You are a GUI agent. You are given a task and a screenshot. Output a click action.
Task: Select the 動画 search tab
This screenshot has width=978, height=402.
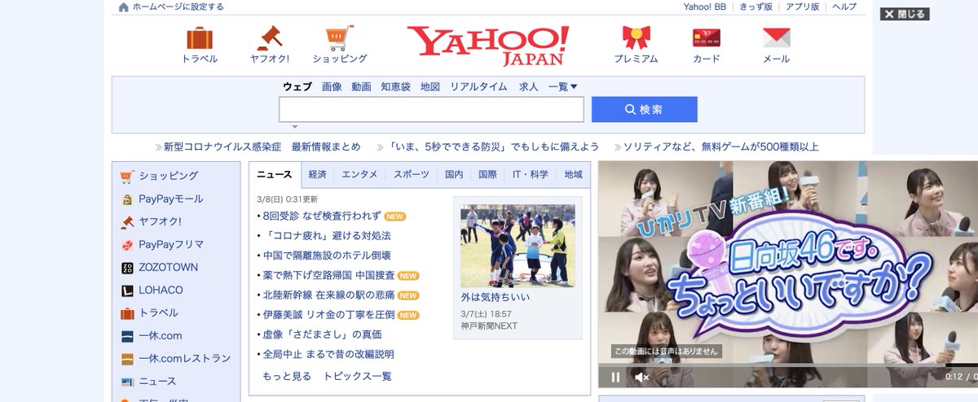click(362, 87)
